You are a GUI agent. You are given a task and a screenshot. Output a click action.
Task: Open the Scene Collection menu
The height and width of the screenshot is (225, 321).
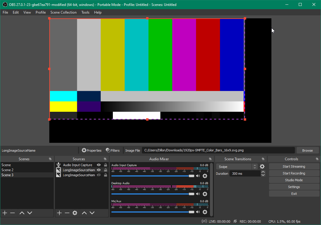63,12
